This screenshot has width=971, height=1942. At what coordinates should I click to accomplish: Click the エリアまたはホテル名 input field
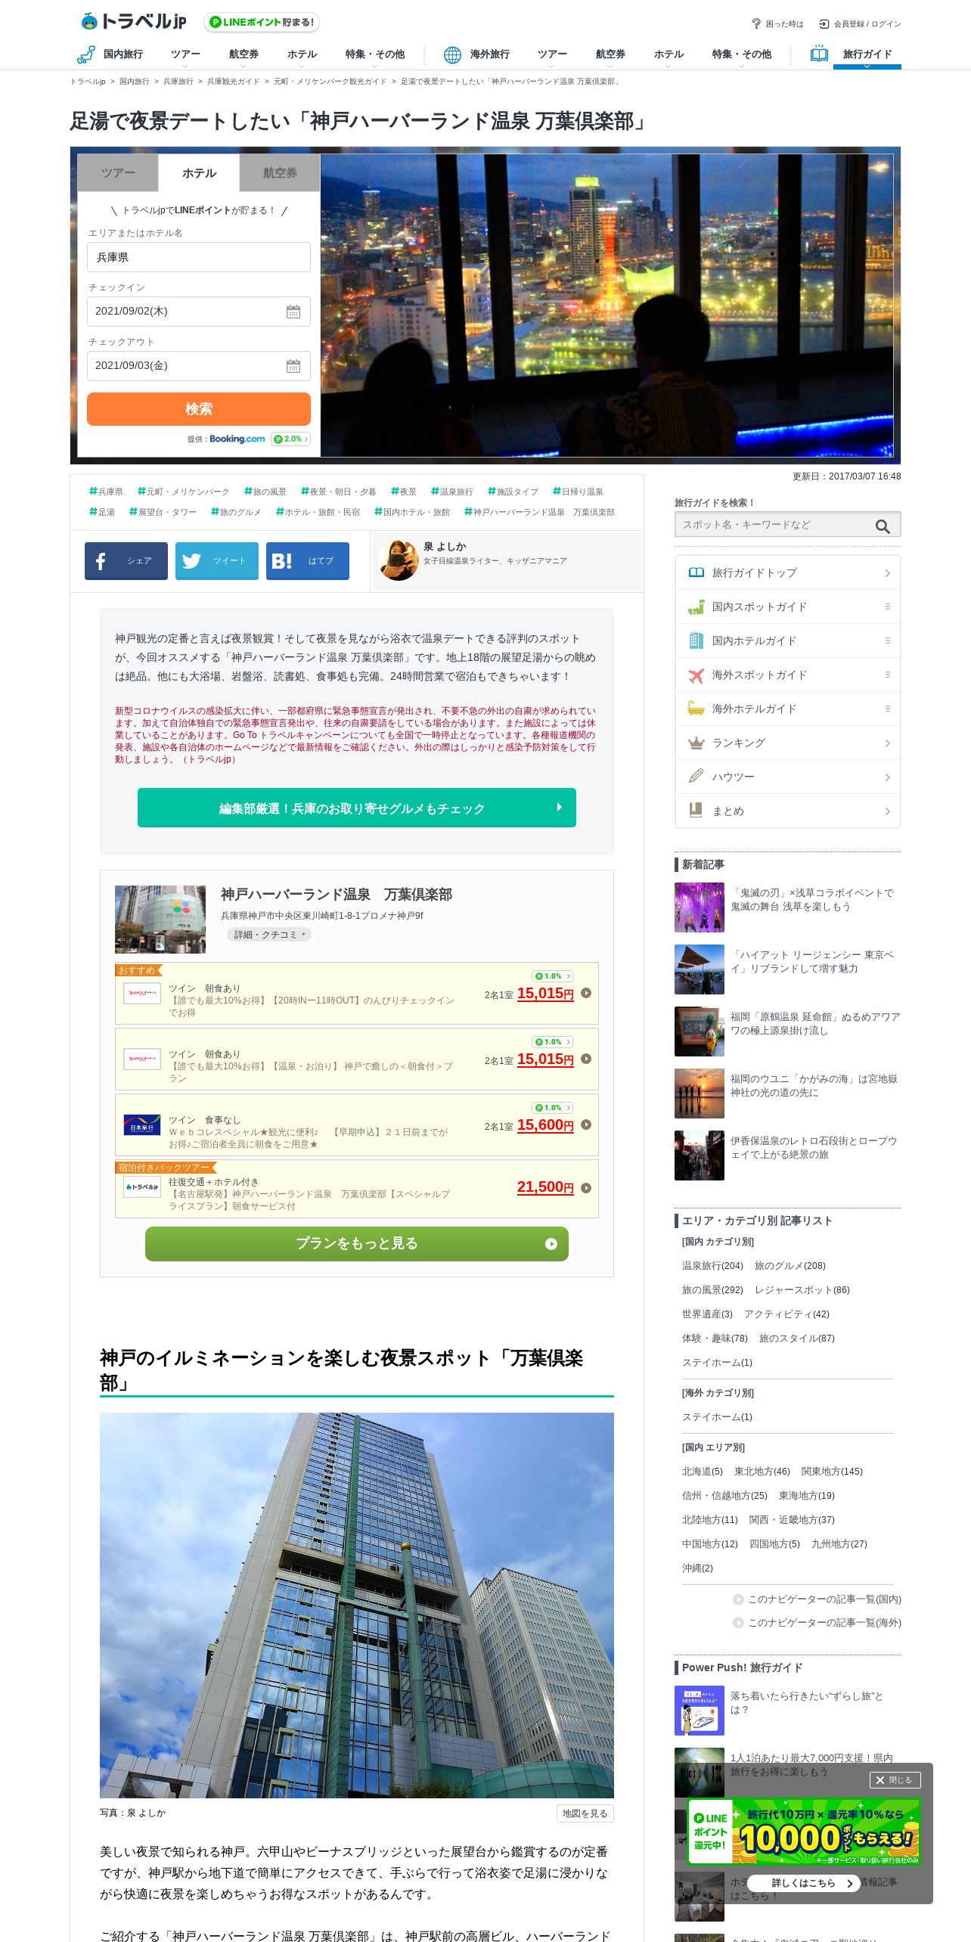coord(199,257)
